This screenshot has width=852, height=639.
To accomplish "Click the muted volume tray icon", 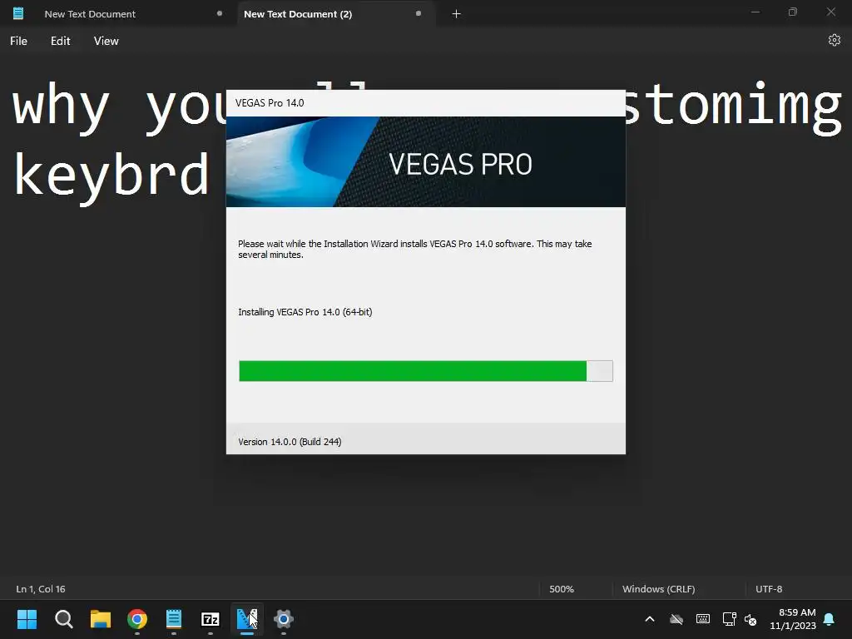I will click(751, 619).
